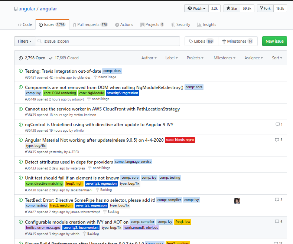293x244 pixels.
Task: Open 'Testing: Travis Integration out-of-date' issue
Action: 63,71
